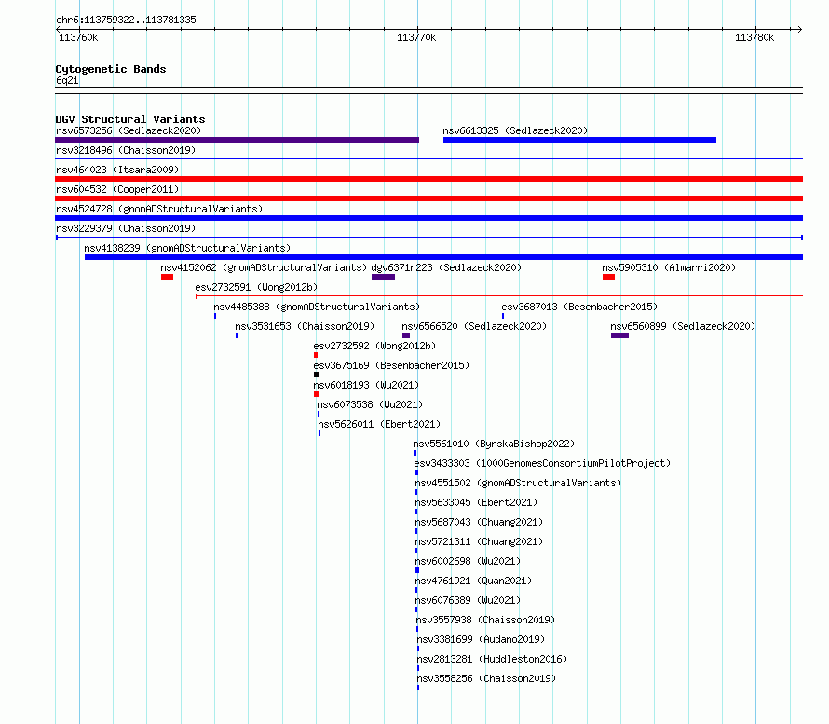Open nsv3229379 (Chaisson2019) label
Viewport: 829px width, 724px height.
[126, 228]
